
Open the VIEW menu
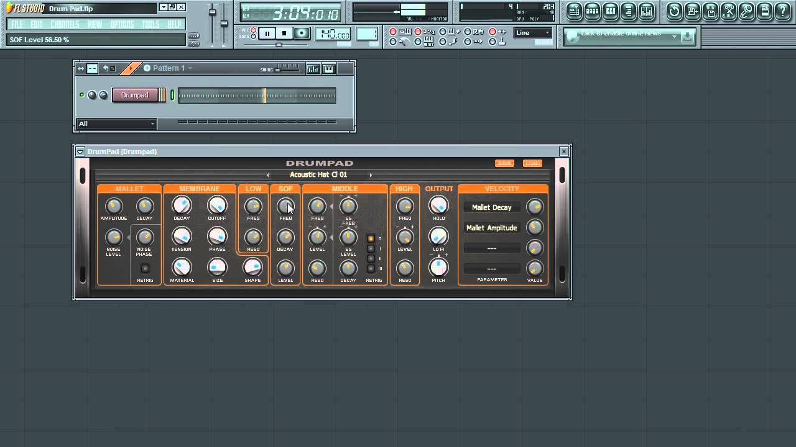click(x=95, y=24)
